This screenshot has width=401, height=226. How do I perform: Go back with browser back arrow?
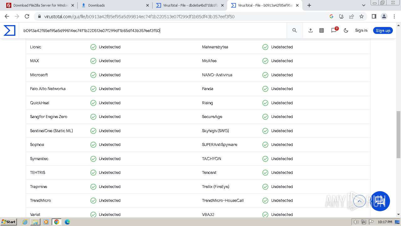(x=7, y=16)
